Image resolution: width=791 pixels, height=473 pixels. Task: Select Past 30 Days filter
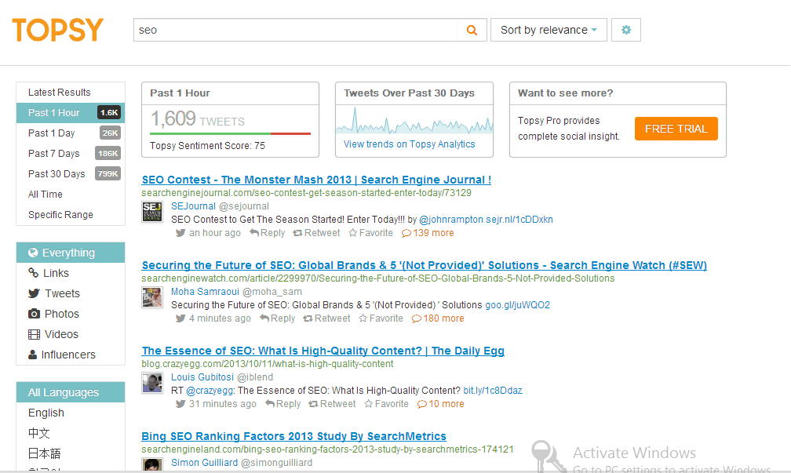click(71, 174)
